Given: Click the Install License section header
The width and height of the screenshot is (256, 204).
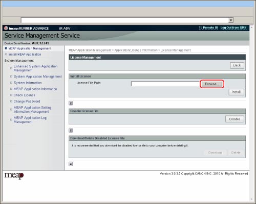Looking at the screenshot, I should point(157,76).
